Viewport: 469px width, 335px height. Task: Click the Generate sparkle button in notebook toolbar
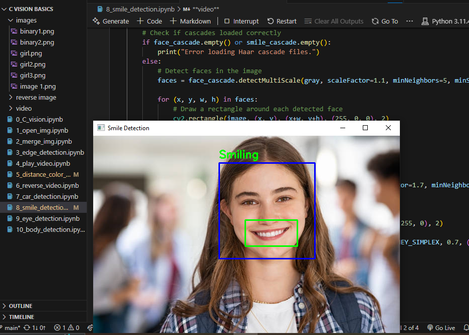(111, 21)
